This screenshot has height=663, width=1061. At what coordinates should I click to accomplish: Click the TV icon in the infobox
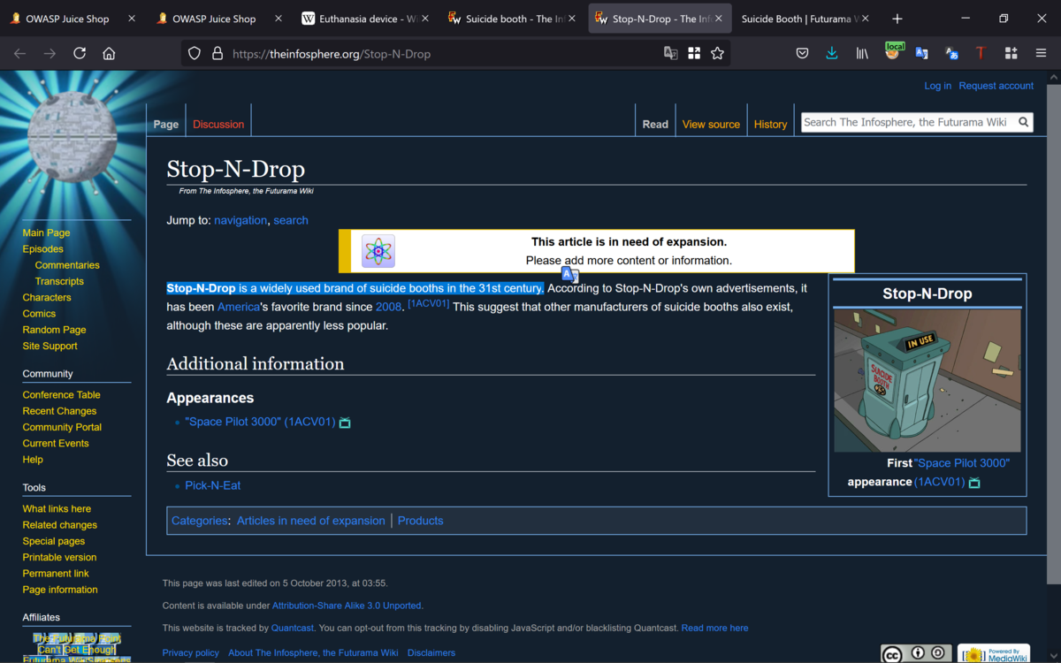coord(974,483)
